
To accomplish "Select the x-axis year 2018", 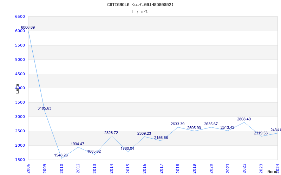I will 178,169.
